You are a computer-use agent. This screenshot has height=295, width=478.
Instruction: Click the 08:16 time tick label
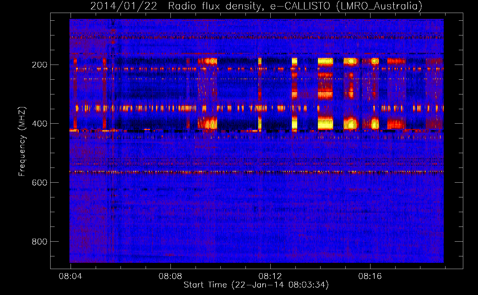370,276
